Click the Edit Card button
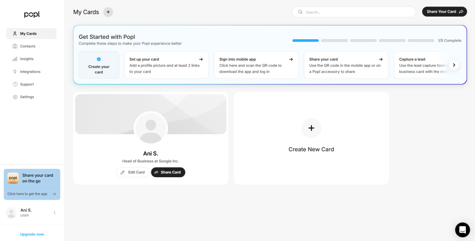The image size is (475, 241). pos(133,172)
